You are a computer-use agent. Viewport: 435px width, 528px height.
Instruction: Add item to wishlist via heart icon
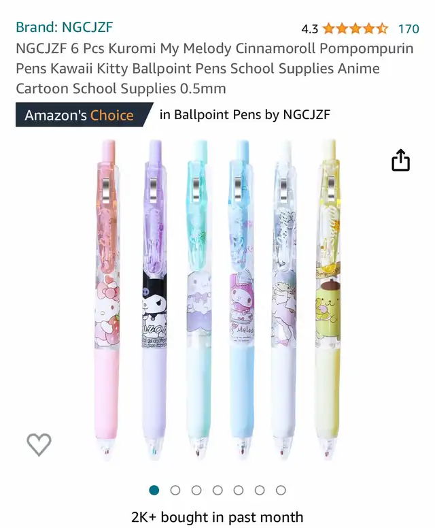pyautogui.click(x=39, y=444)
